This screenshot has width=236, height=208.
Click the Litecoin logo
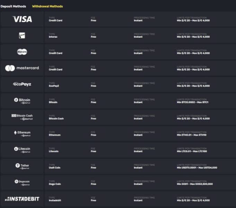point(22,150)
